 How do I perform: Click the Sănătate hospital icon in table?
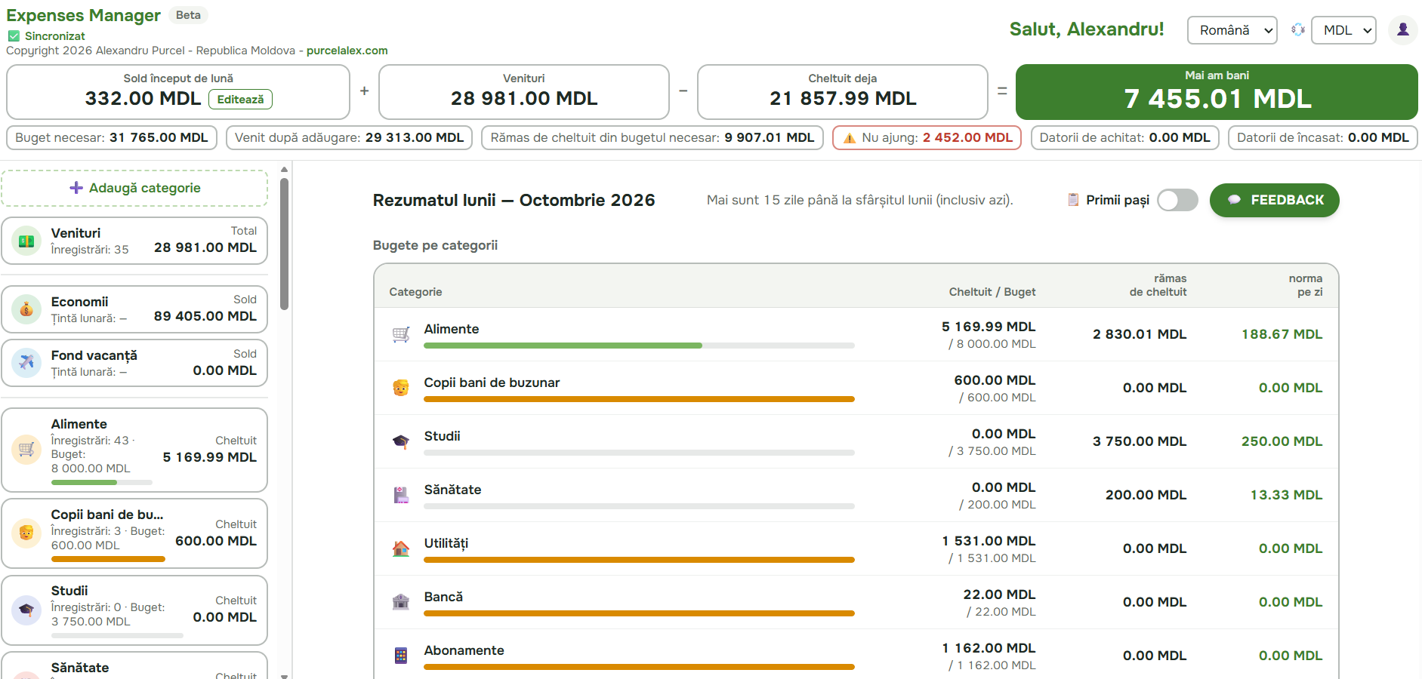coord(401,495)
